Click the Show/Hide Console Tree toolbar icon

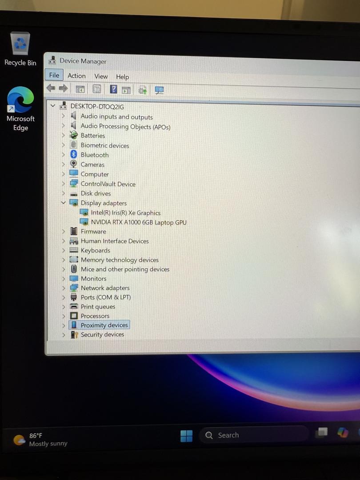pos(80,89)
